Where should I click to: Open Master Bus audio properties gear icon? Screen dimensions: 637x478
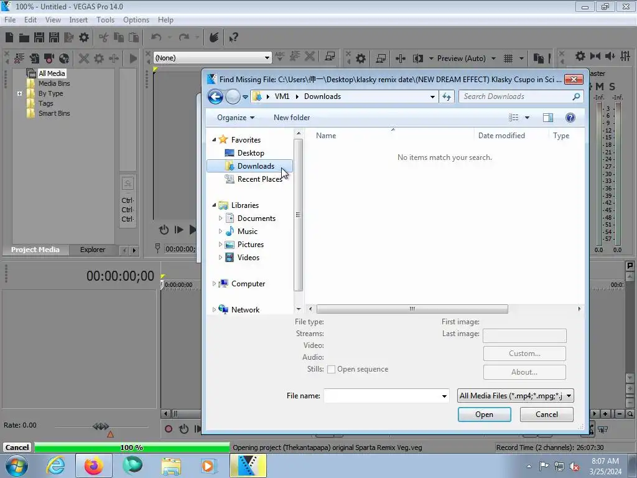pos(580,56)
